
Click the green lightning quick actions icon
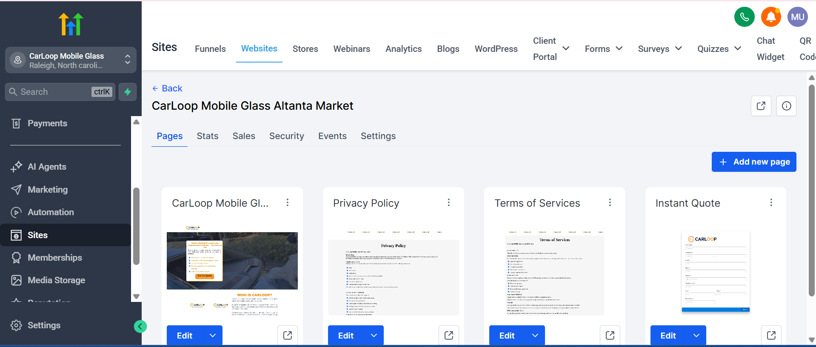click(128, 92)
